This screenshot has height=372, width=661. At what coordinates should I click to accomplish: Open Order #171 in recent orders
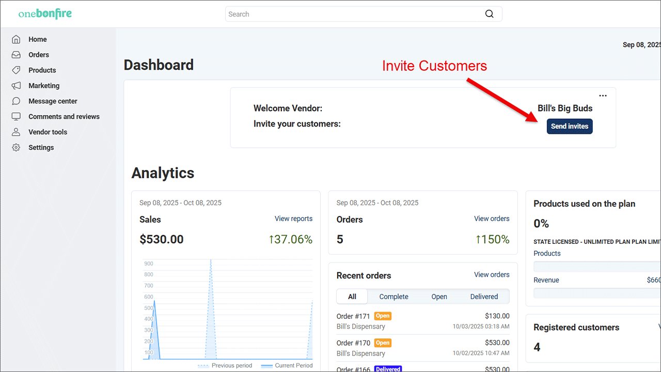pos(353,316)
